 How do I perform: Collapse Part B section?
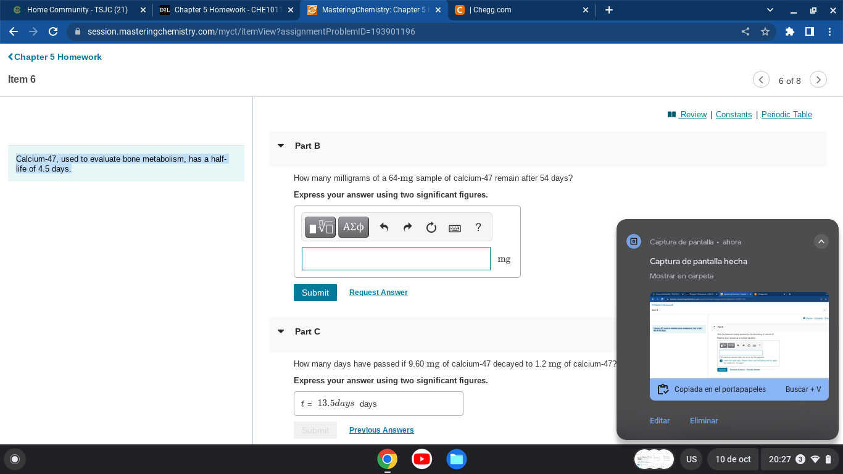(281, 146)
